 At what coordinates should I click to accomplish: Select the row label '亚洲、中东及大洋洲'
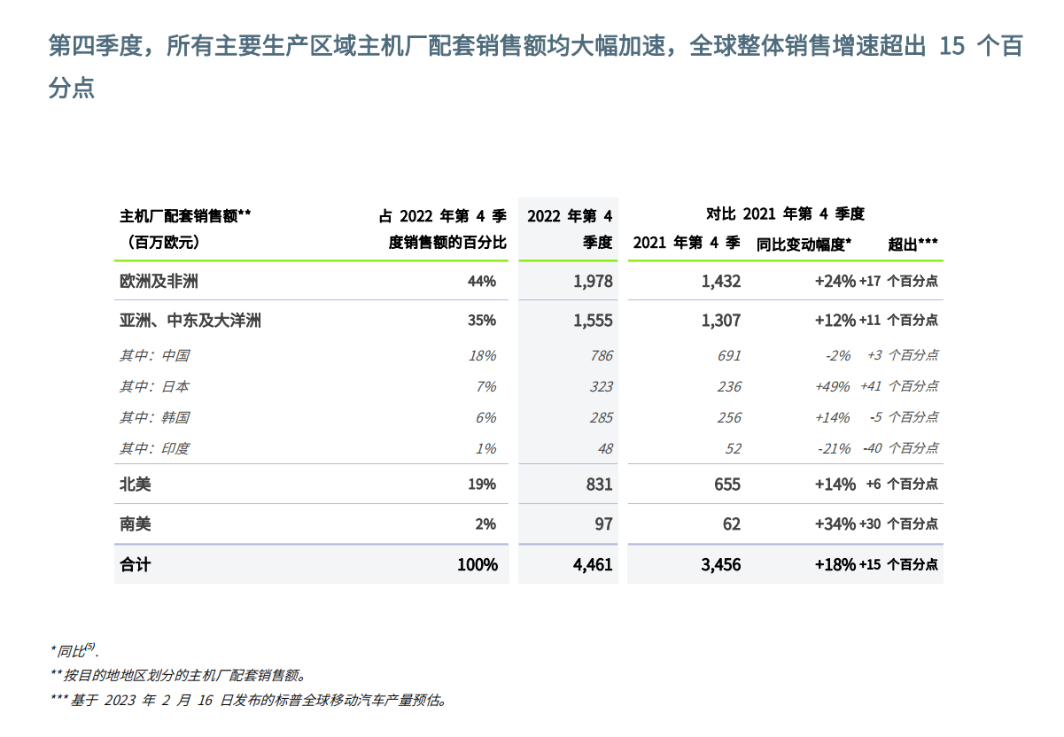(x=190, y=320)
